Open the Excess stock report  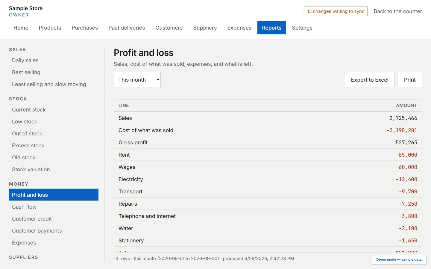54,146
